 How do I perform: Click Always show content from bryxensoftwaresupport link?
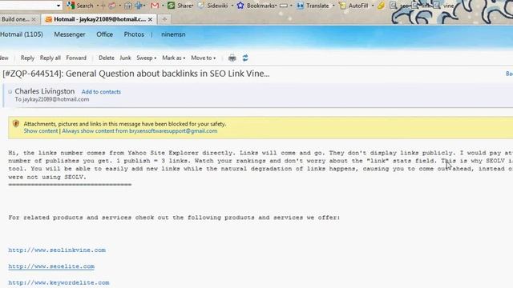pyautogui.click(x=139, y=131)
